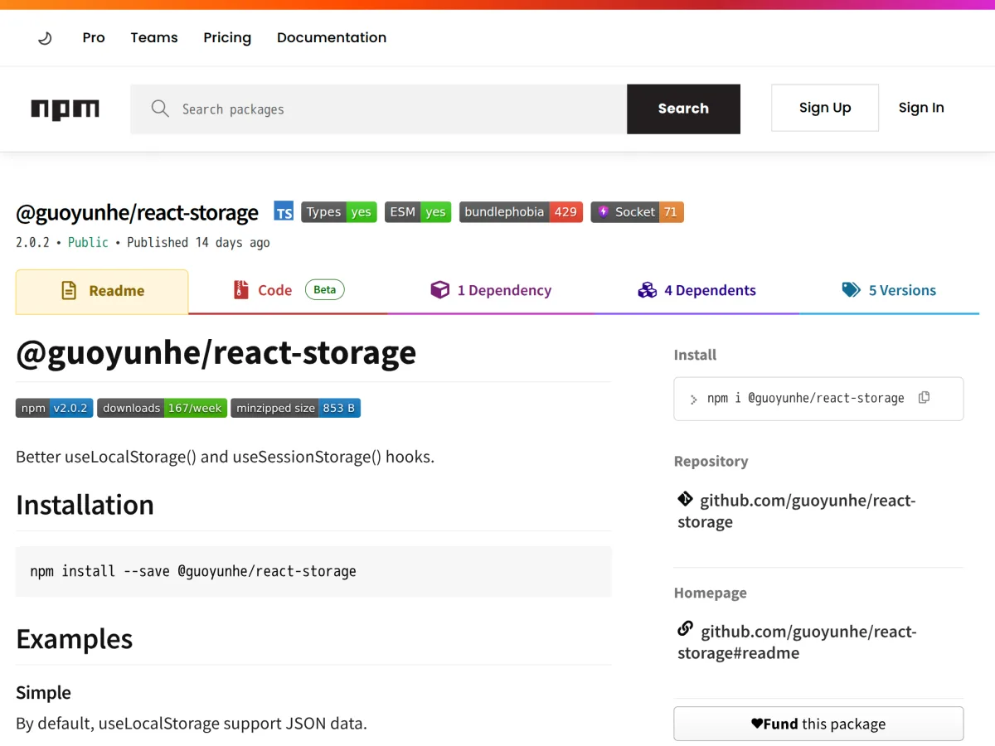Open the 4 Dependents tab

tap(696, 290)
